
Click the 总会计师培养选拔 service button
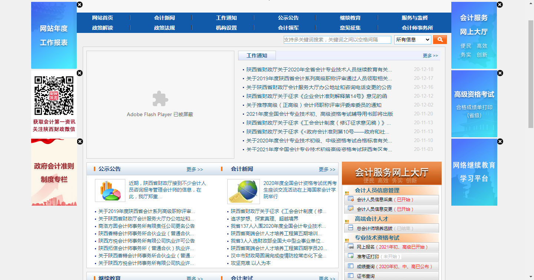pyautogui.click(x=392, y=228)
